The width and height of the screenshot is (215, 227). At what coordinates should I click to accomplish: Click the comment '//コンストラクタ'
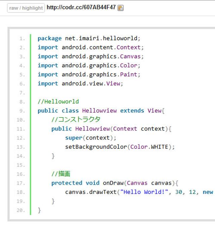[x=76, y=120]
